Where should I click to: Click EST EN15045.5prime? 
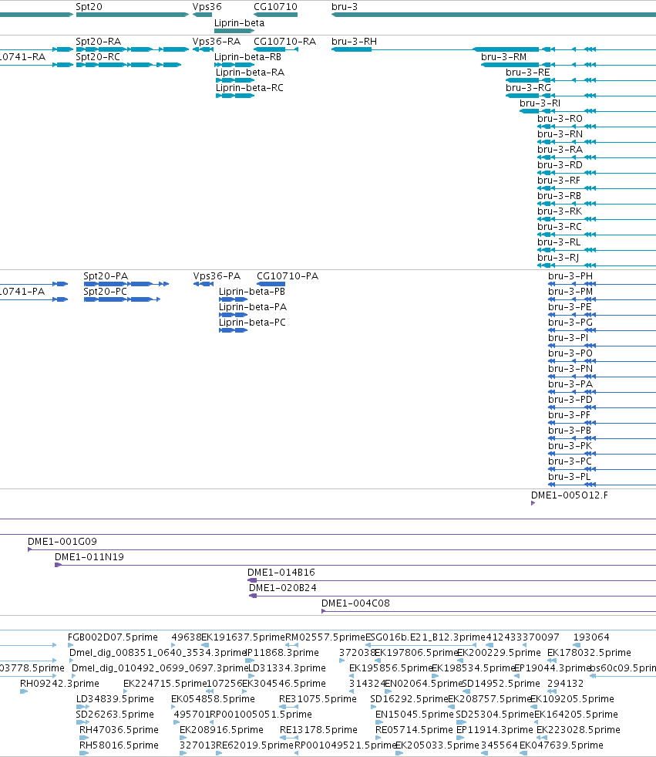[415, 715]
